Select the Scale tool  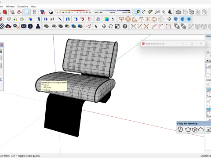coord(117,26)
